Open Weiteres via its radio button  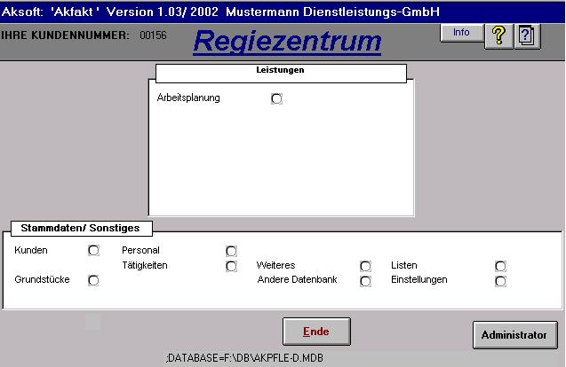tap(365, 266)
